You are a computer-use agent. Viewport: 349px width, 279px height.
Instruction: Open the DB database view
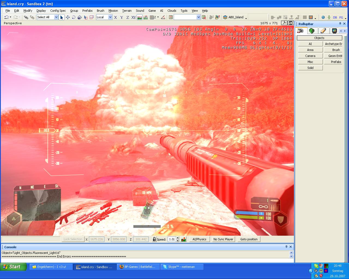(335, 17)
